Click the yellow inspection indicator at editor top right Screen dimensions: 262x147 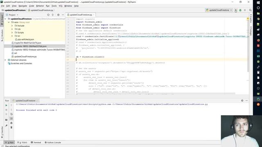click(x=248, y=19)
